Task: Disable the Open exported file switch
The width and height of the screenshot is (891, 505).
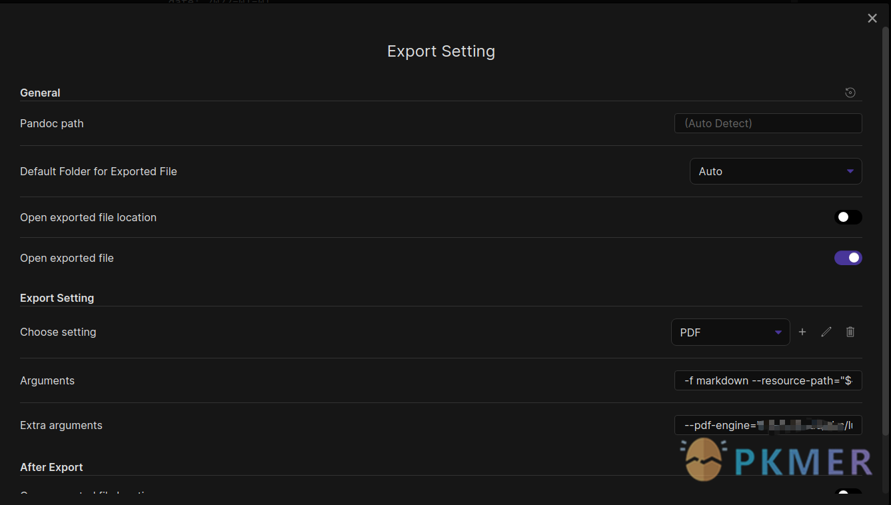Action: tap(848, 258)
